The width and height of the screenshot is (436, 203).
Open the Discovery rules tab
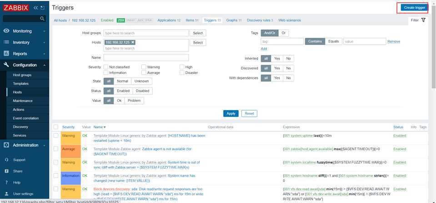pos(260,20)
